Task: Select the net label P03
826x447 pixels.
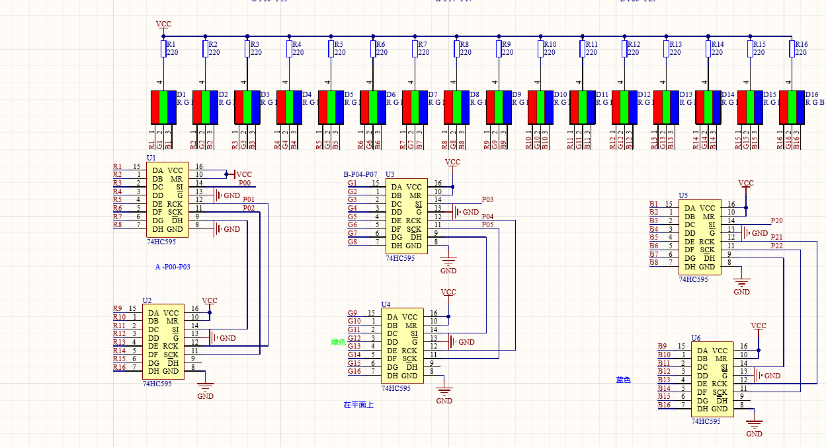Action: (x=487, y=199)
